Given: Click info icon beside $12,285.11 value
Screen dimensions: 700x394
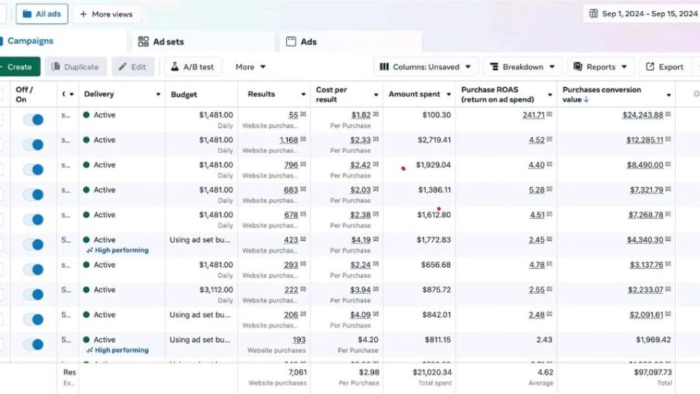Looking at the screenshot, I should coord(669,140).
